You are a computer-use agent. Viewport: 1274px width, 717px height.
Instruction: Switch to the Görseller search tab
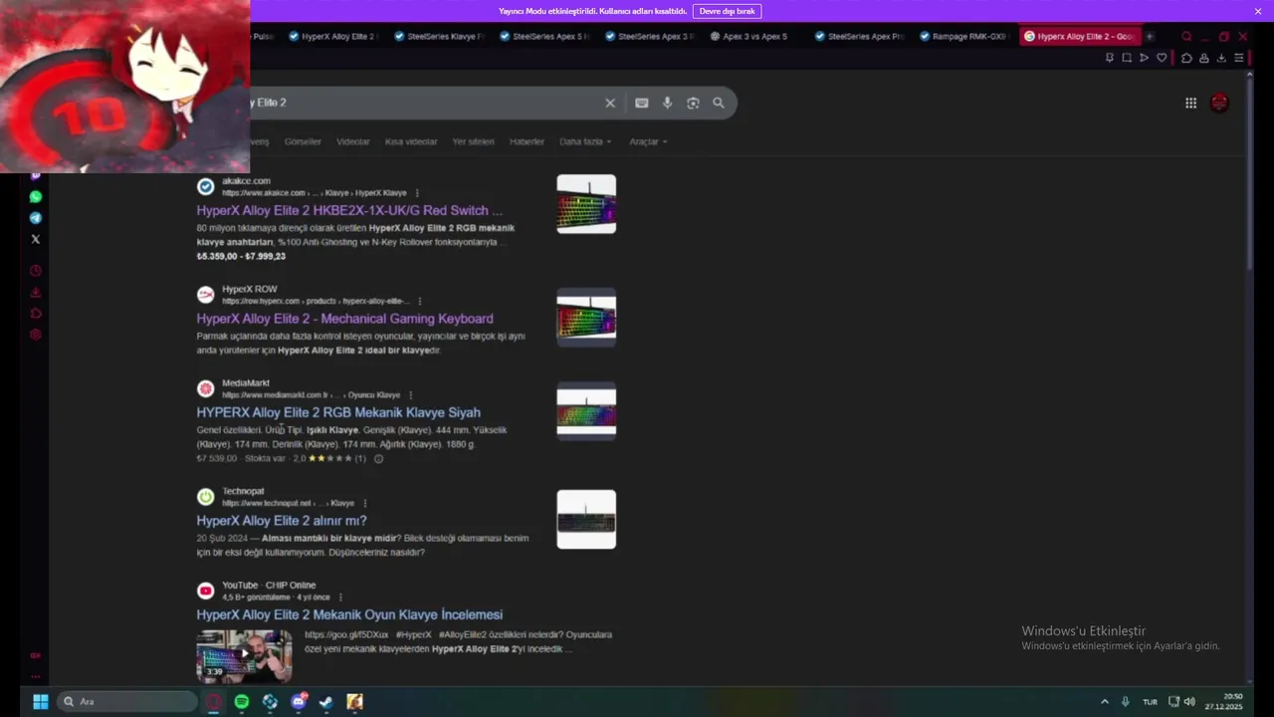pos(303,141)
